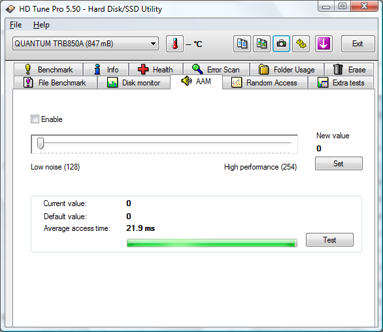Save screenshot with the camera icon
The height and width of the screenshot is (332, 383).
282,44
